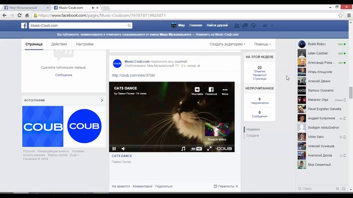Bookmark page with star icon
353x198 pixels.
(340, 15)
